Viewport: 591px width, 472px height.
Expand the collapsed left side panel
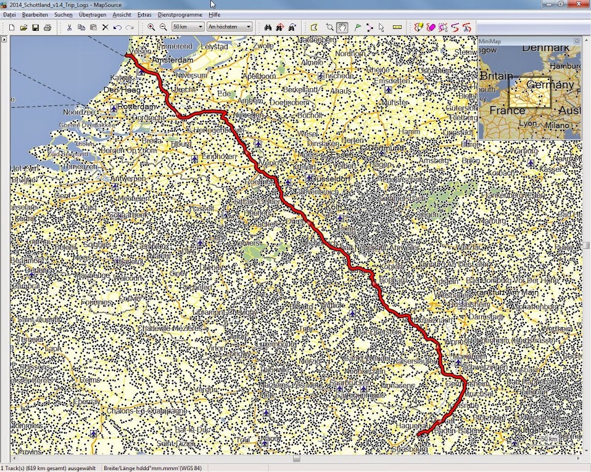pyautogui.click(x=4, y=39)
